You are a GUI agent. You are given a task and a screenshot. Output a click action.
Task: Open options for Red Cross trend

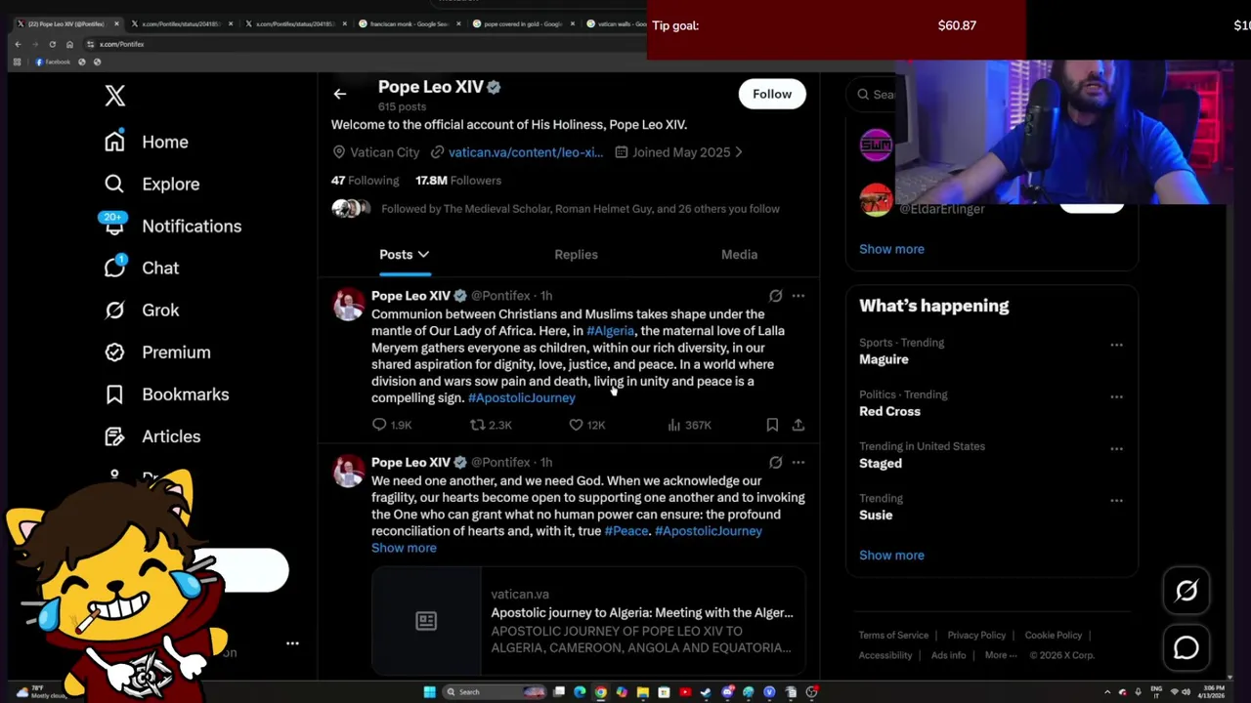[1116, 396]
